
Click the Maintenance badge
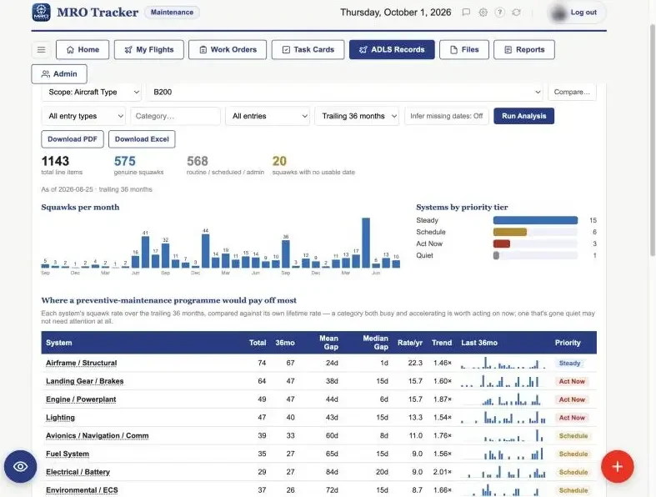coord(172,13)
